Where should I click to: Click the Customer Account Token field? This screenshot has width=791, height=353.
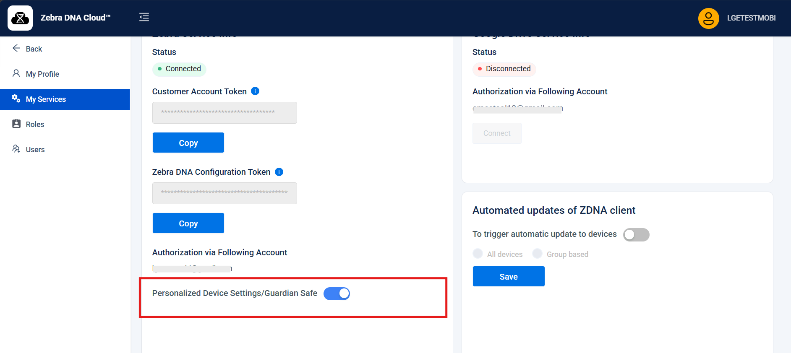(225, 113)
